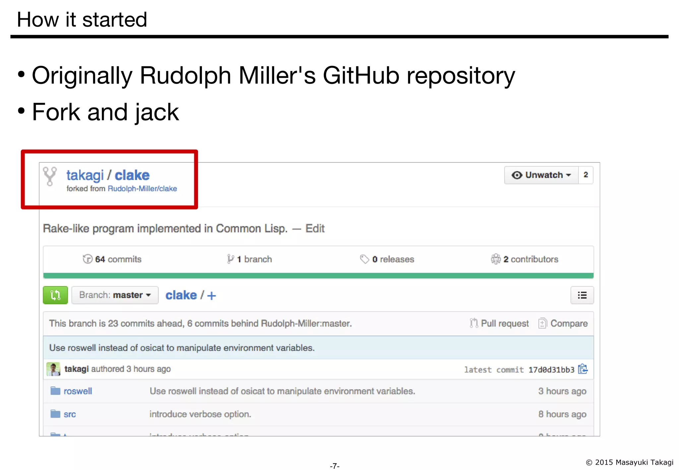Open the src folder icon
Viewport: 679px width, 470px height.
55,414
